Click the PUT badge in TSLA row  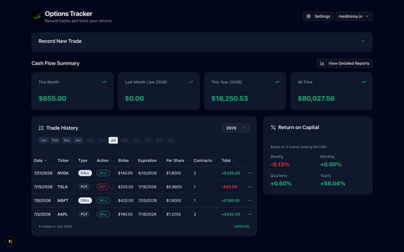pos(84,186)
